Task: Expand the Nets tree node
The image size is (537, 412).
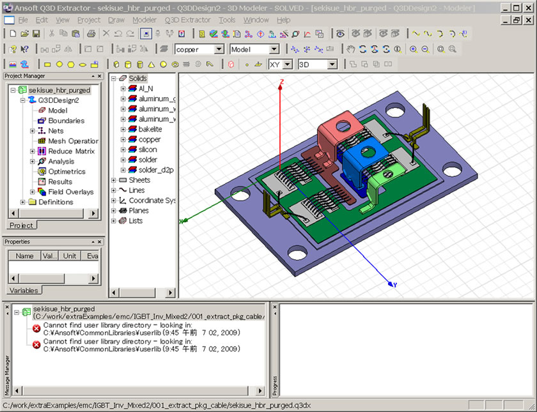Action: 32,131
